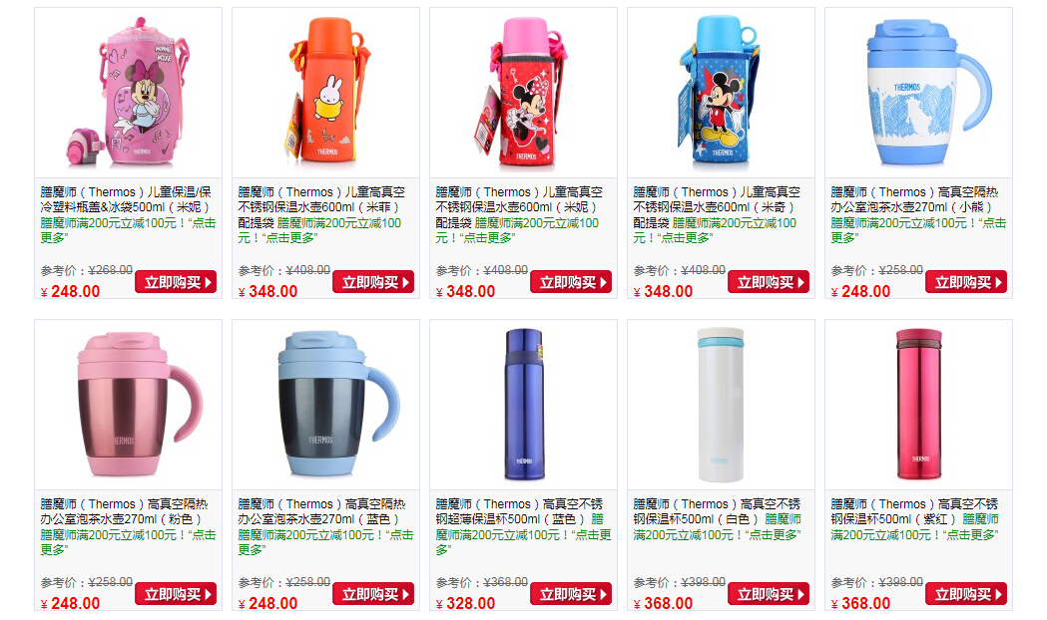Buy now the Mickey 600ml bottle
Screen dimensions: 1047x620
tap(769, 282)
